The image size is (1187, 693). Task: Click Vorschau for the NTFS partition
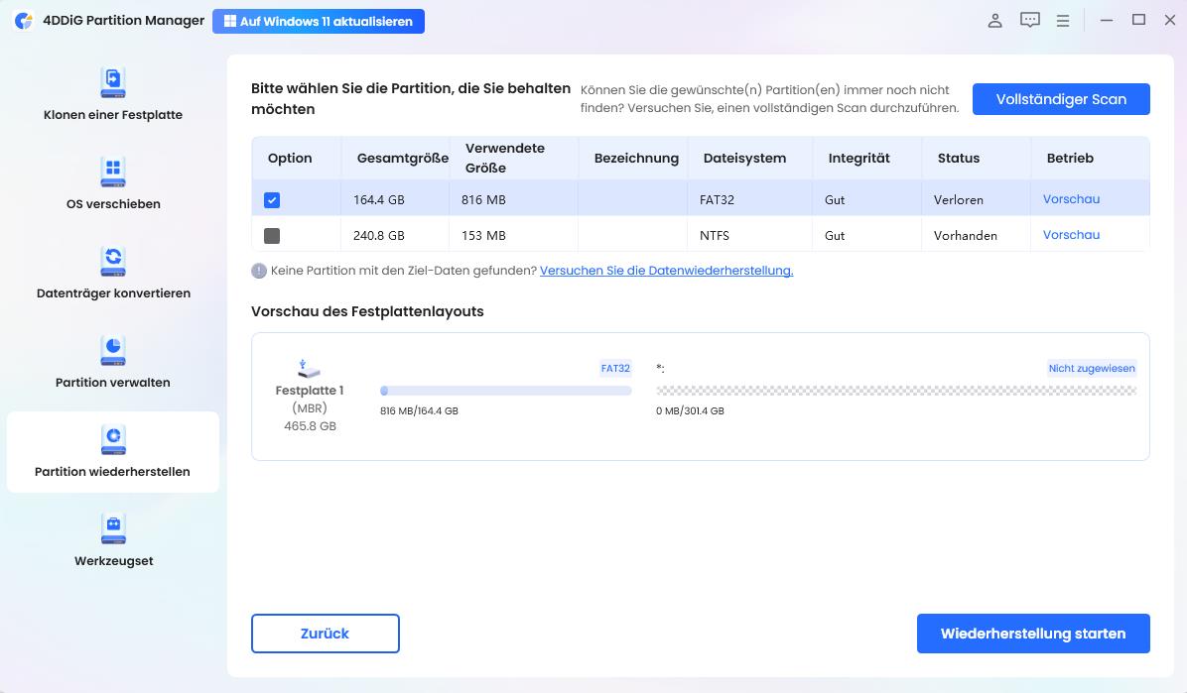point(1071,235)
